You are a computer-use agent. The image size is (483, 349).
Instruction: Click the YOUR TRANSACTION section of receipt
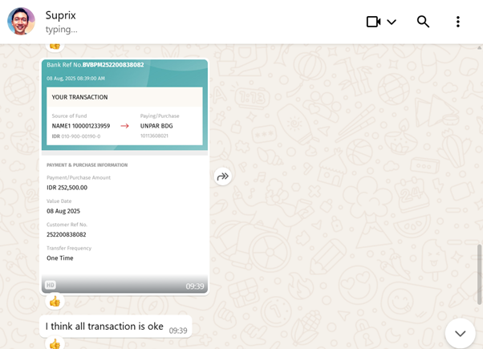pos(124,116)
